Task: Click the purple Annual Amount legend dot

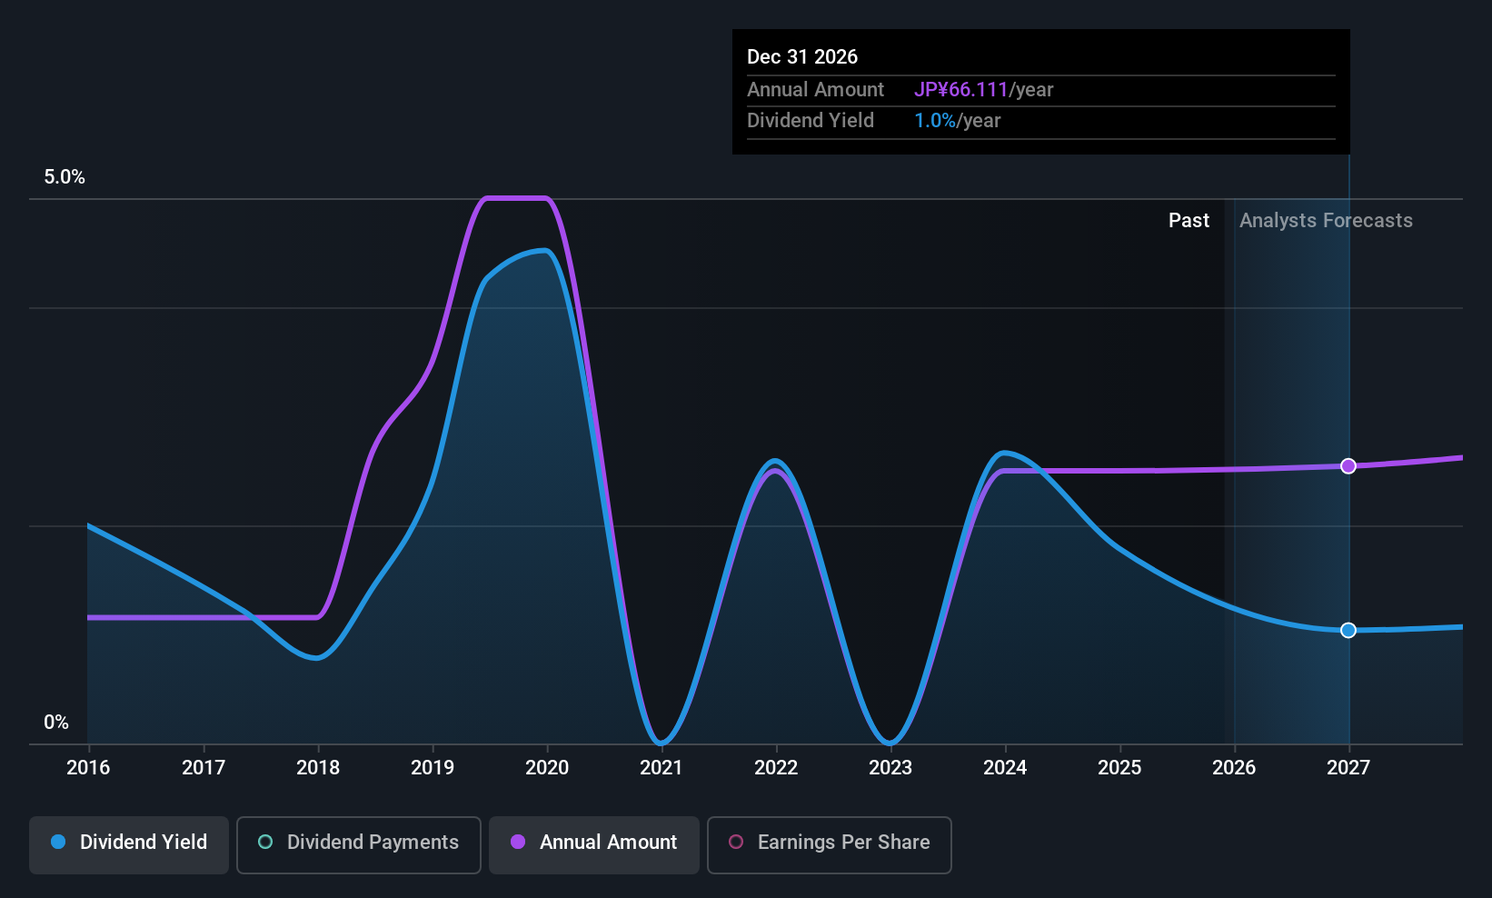Action: 518,842
